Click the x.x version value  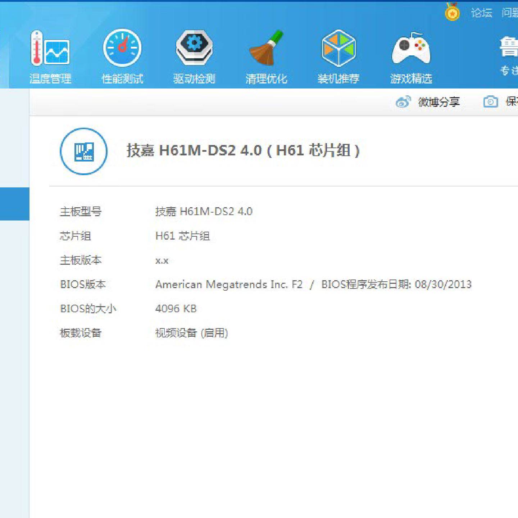pyautogui.click(x=162, y=260)
